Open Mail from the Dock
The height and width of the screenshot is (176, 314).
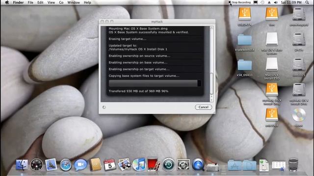coord(51,165)
